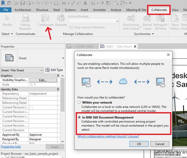Click the Text 'A' tool icon
Image resolution: width=187 pixels, height=158 pixels.
pos(85,3)
